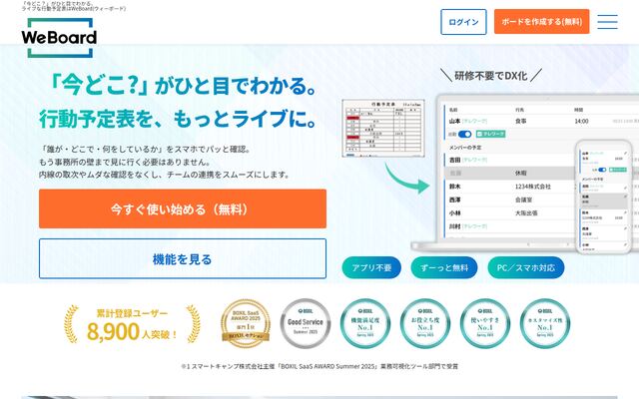Open the hamburger menu
The image size is (639, 399).
pyautogui.click(x=607, y=22)
